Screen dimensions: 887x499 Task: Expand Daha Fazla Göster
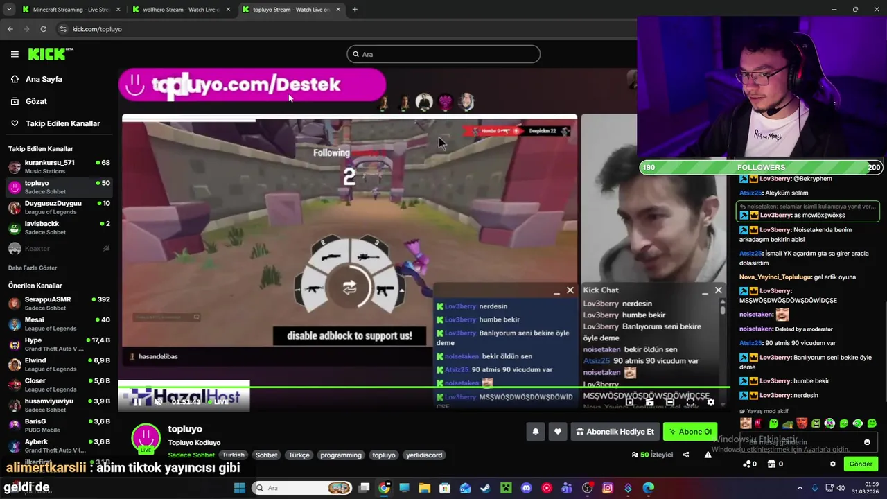(33, 268)
